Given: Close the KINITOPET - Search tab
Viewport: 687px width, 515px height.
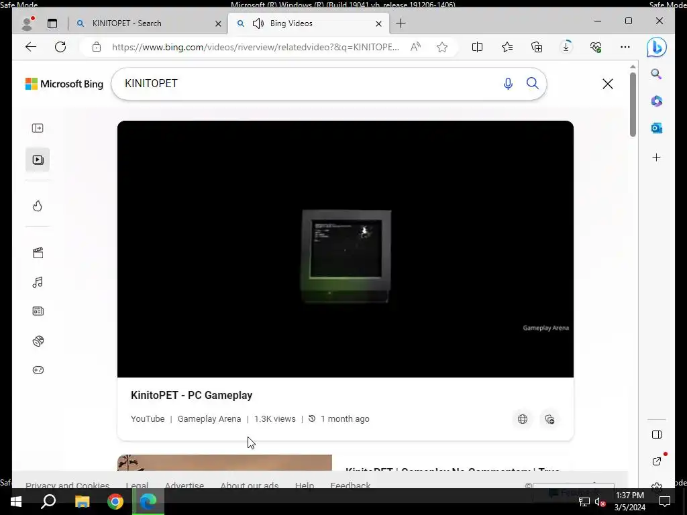Looking at the screenshot, I should [218, 23].
